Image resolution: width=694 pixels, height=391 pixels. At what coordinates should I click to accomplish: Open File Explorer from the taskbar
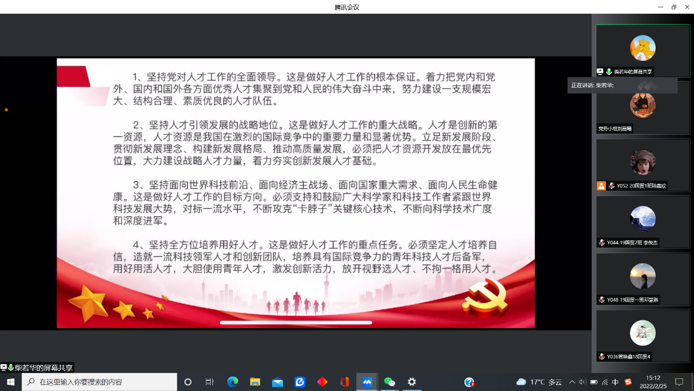[x=255, y=382]
